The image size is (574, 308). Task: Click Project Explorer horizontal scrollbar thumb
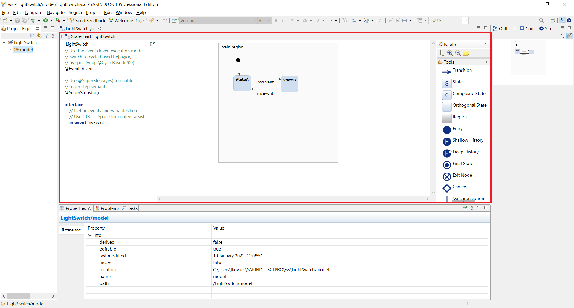pos(18,296)
